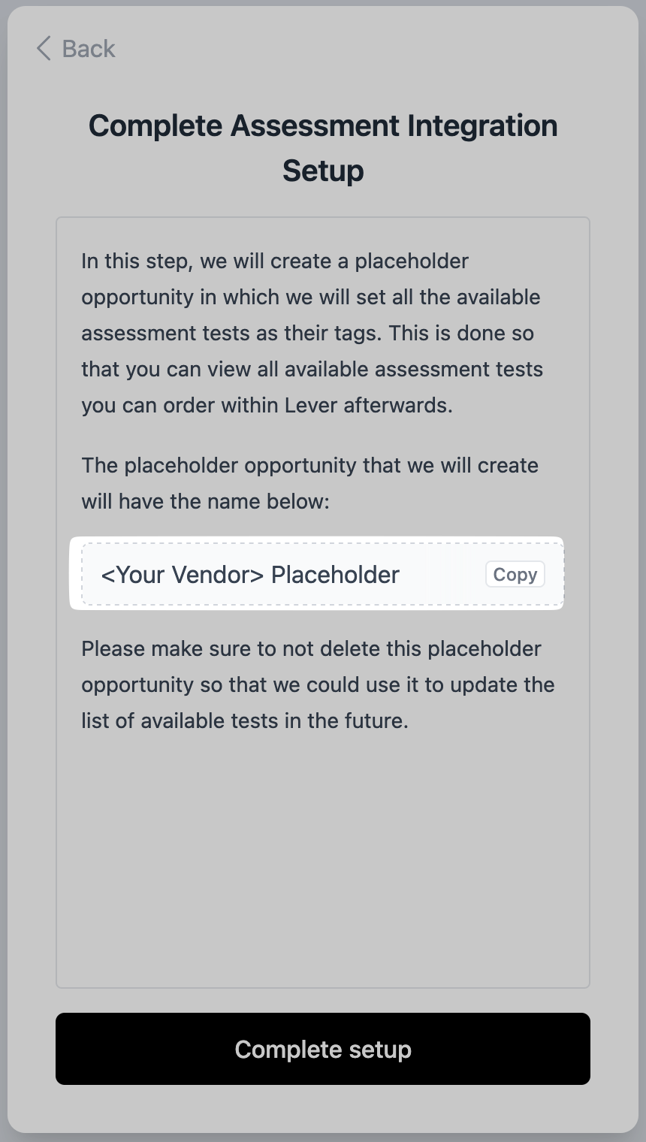This screenshot has height=1142, width=646.
Task: Click the 'opportunity in which we will set' line
Action: tap(311, 297)
